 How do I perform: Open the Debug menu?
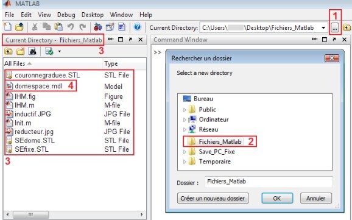click(66, 15)
